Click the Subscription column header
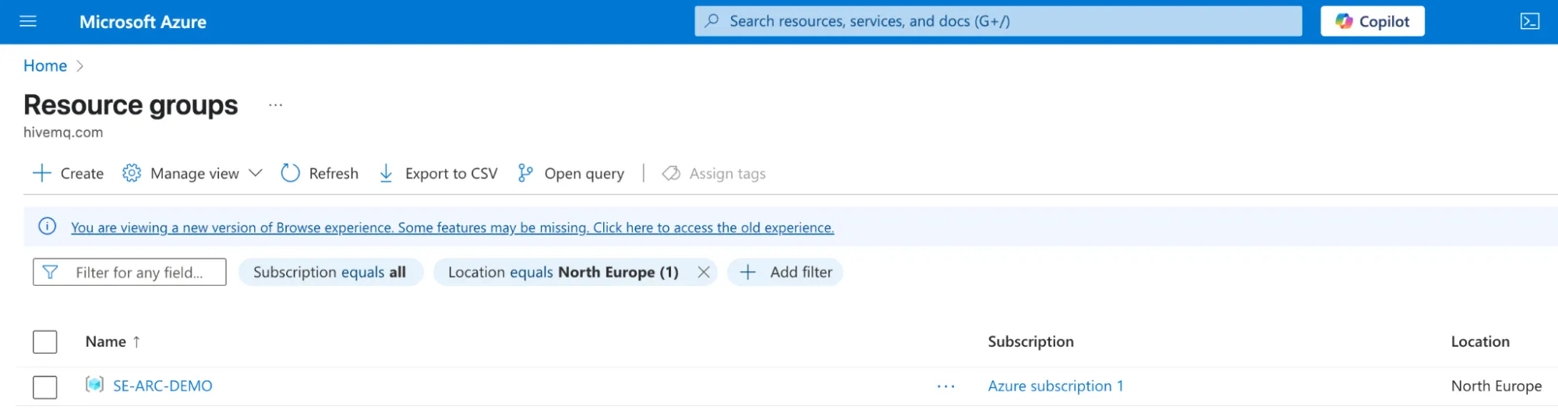 tap(1030, 341)
